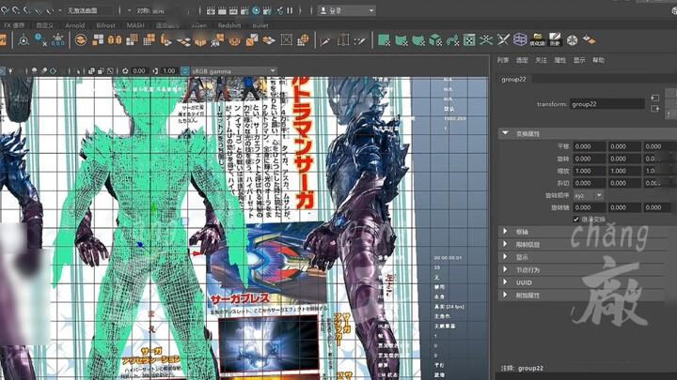
Task: Select the group22 attribute editor tab
Action: point(513,79)
